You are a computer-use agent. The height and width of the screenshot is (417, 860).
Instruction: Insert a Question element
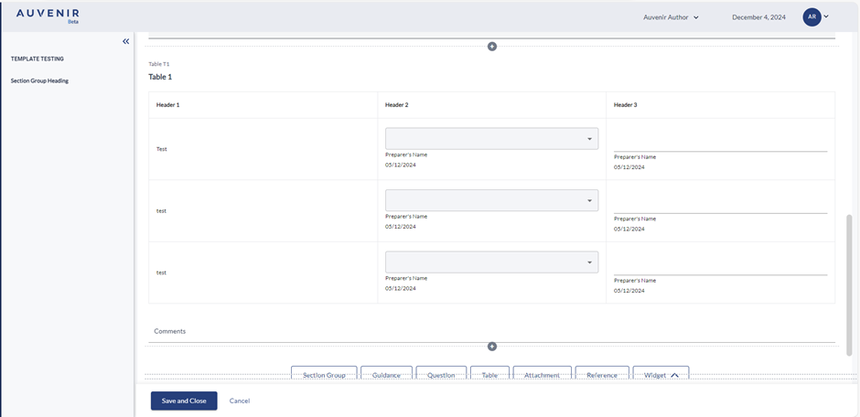click(x=441, y=375)
